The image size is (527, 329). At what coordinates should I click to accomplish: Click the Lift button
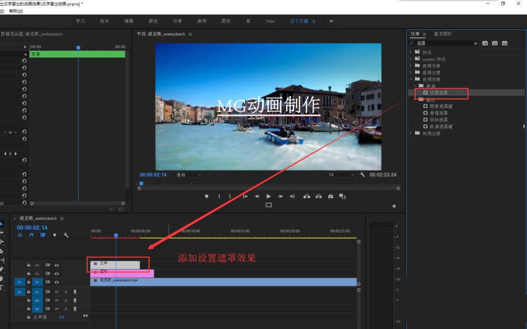(x=307, y=196)
